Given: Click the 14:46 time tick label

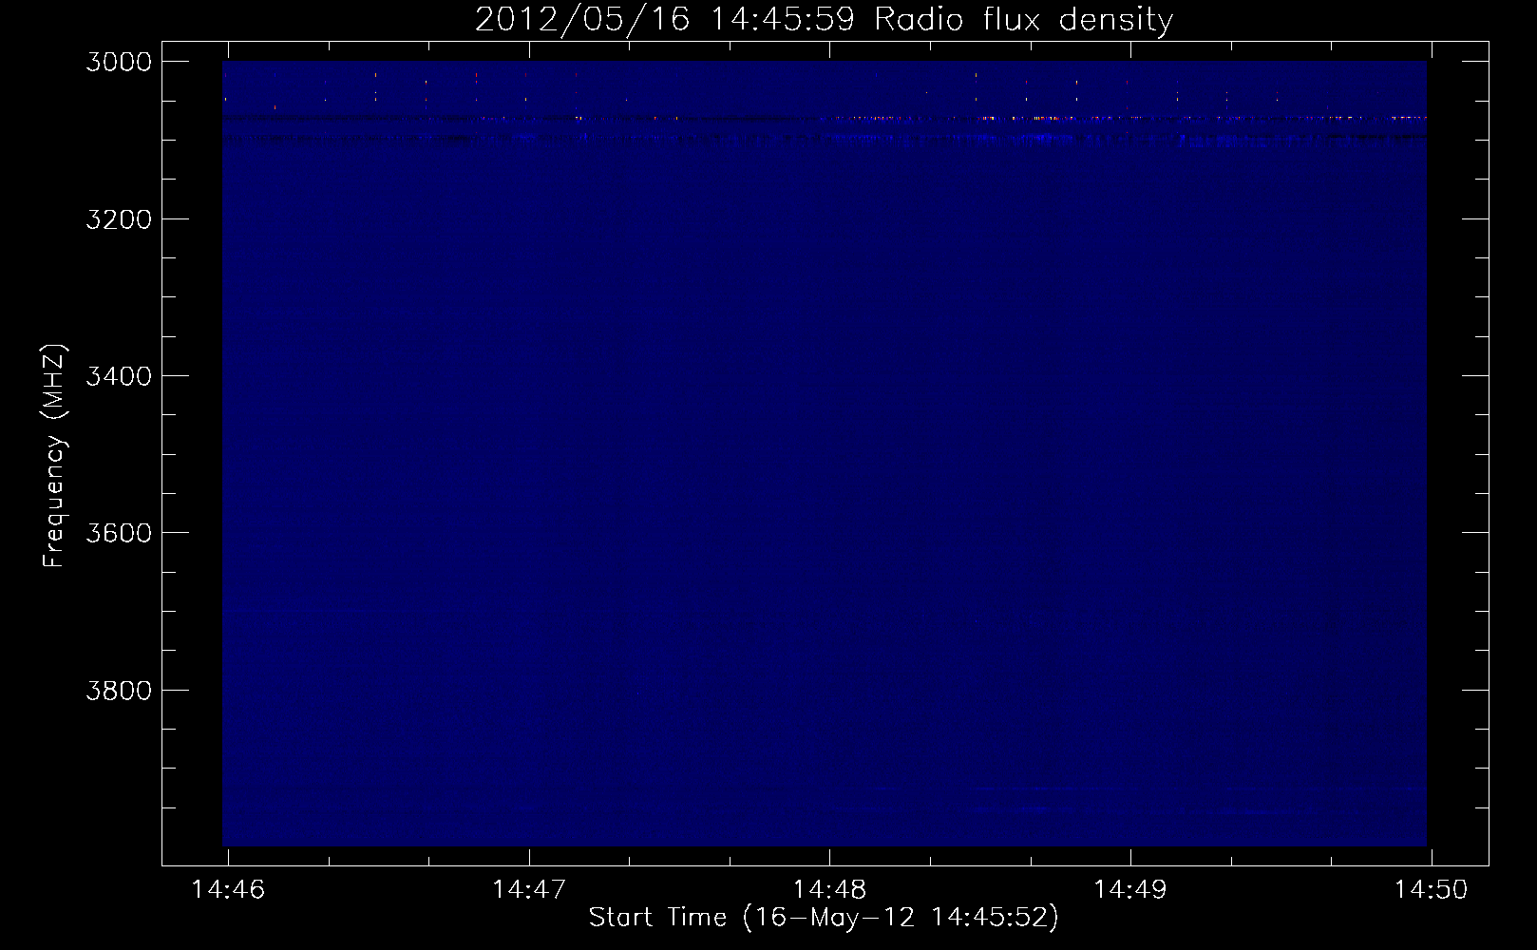Looking at the screenshot, I should click(228, 889).
